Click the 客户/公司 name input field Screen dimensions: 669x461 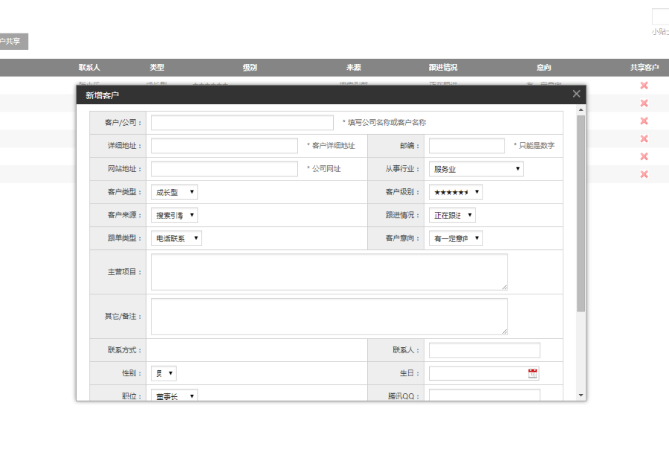coord(242,123)
